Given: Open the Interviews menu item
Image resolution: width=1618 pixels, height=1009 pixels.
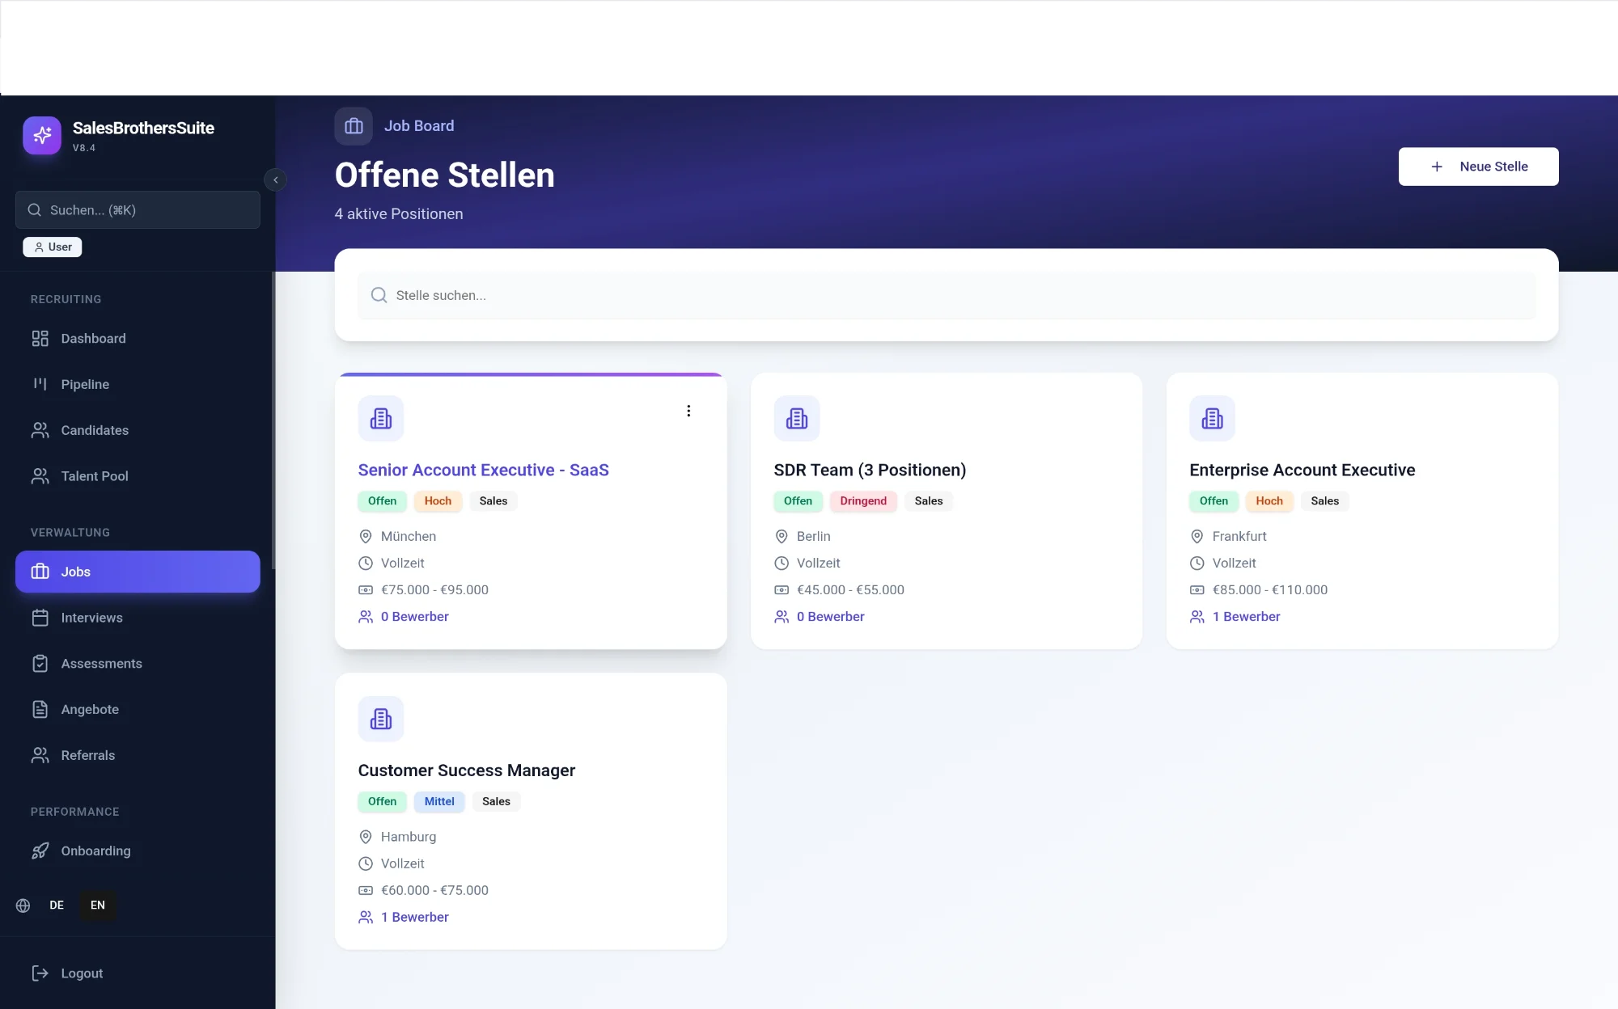Looking at the screenshot, I should pos(91,618).
